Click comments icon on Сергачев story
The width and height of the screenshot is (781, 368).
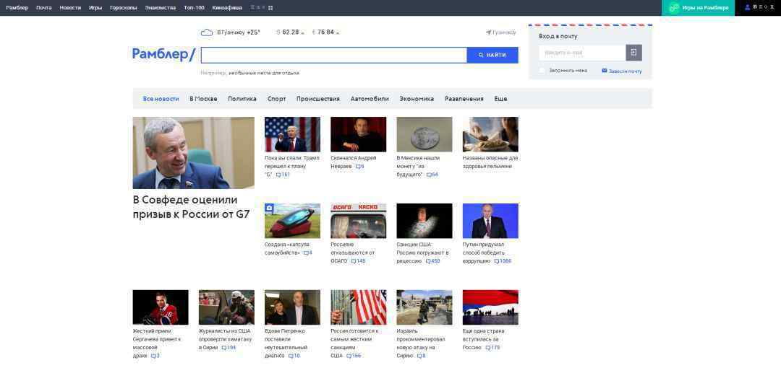[155, 356]
